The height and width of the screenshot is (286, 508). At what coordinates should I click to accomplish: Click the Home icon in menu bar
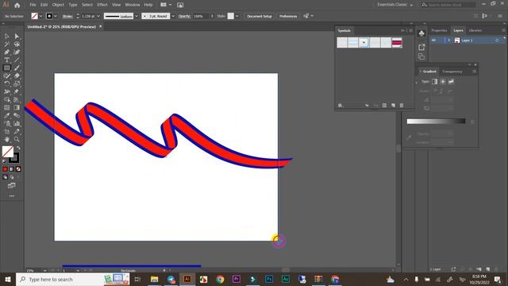click(x=17, y=5)
